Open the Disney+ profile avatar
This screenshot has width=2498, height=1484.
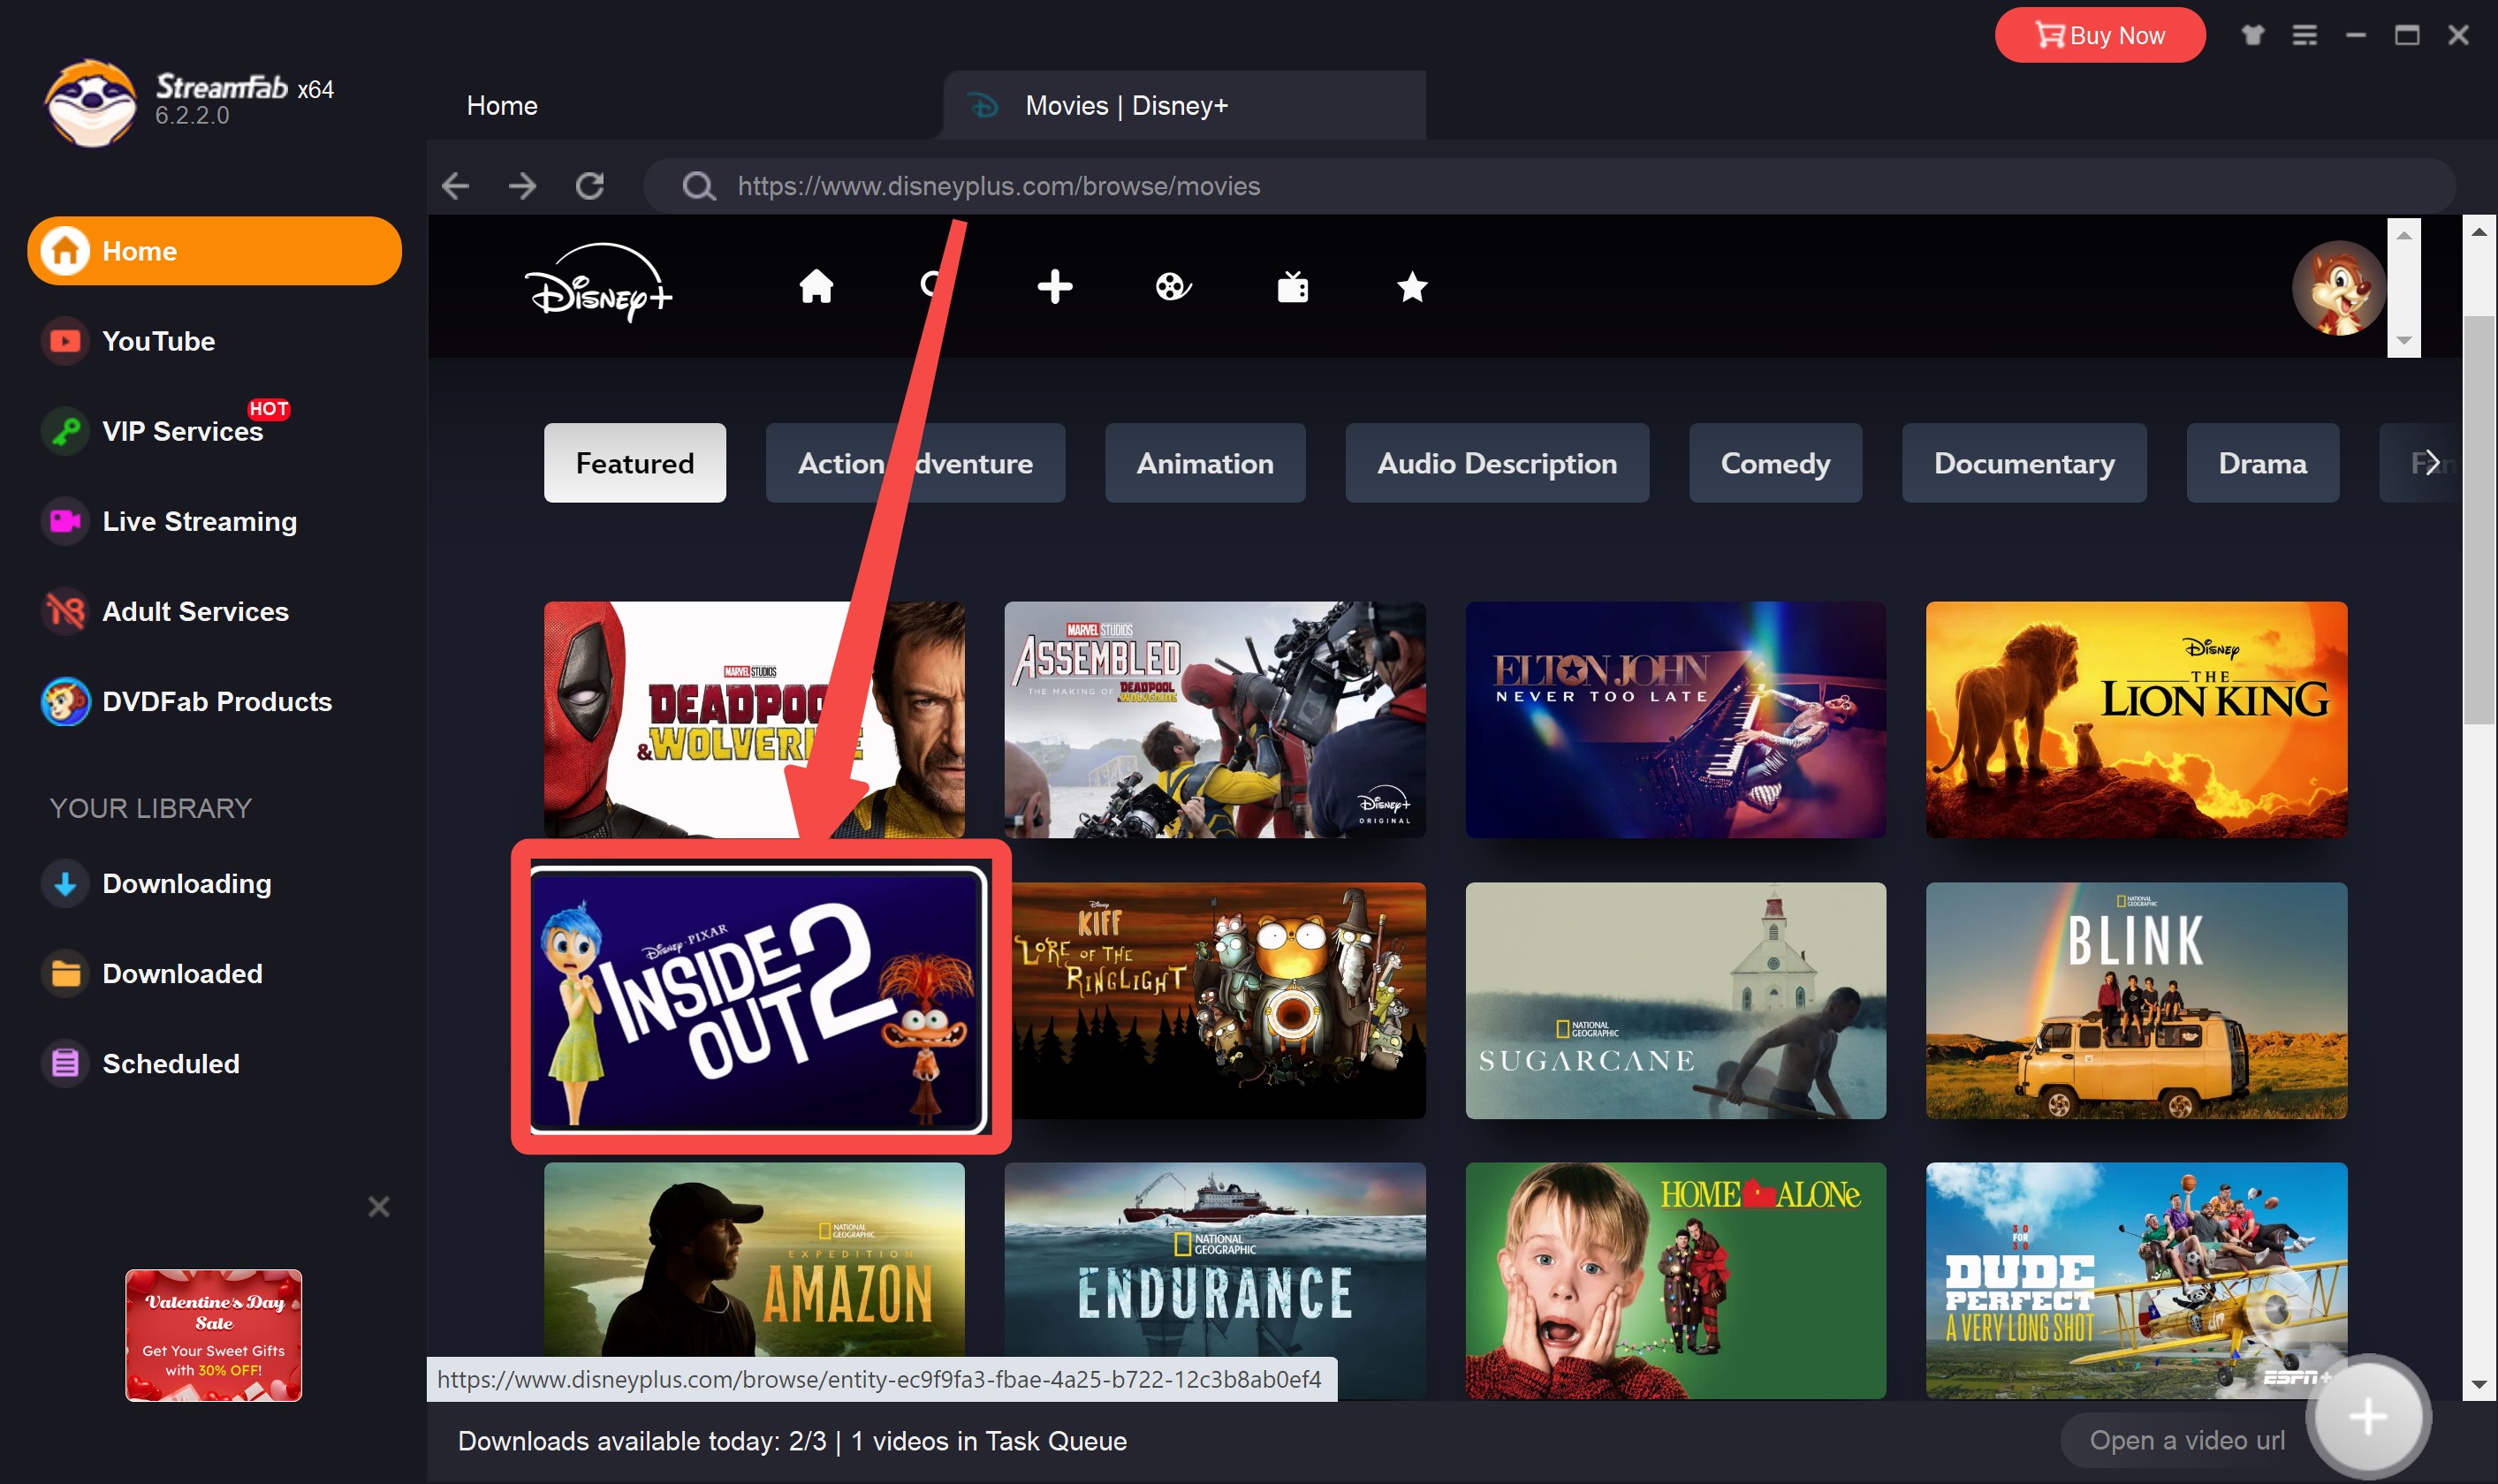point(2338,288)
